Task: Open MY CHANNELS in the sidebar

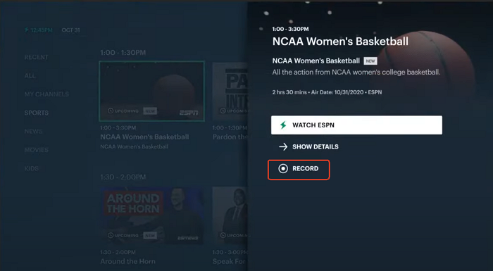Action: (46, 94)
